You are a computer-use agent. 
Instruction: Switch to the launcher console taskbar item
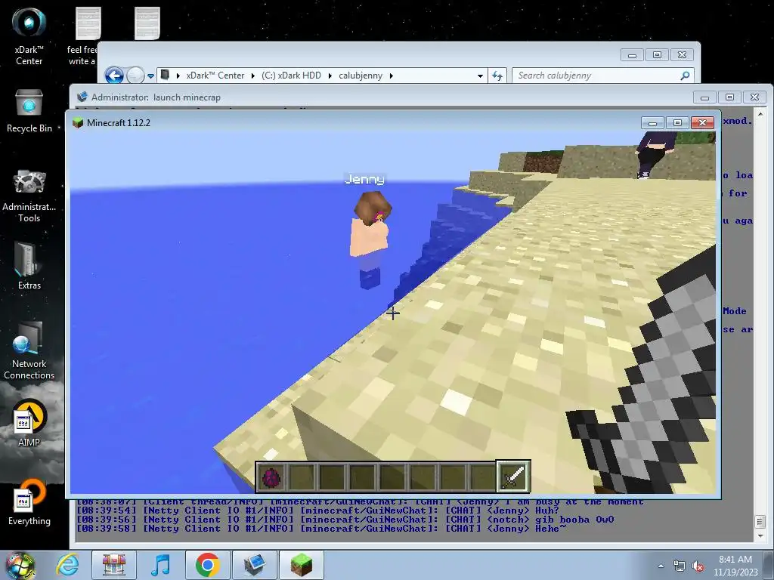coord(254,565)
